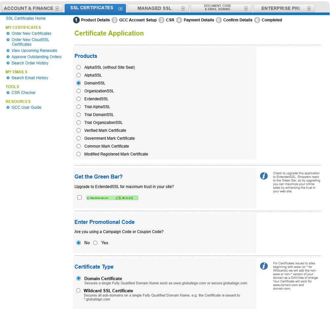Expand the MANAGED SSL tab dropdown arrow

pos(183,8)
